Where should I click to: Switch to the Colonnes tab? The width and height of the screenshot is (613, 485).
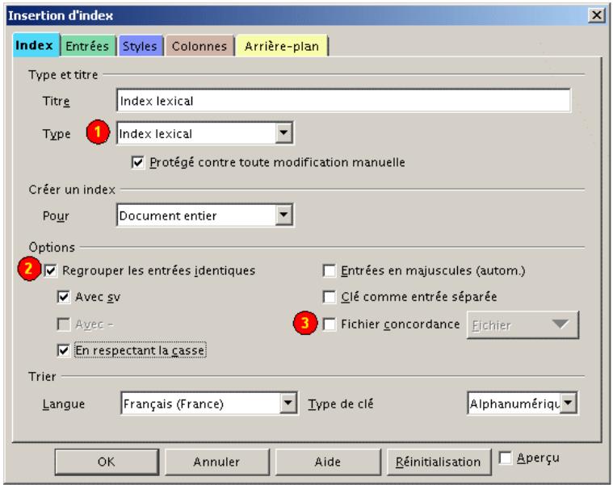click(199, 46)
